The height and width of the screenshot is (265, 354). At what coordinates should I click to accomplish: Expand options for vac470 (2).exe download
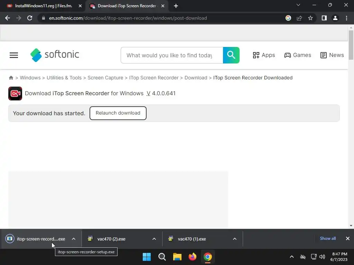click(x=154, y=239)
